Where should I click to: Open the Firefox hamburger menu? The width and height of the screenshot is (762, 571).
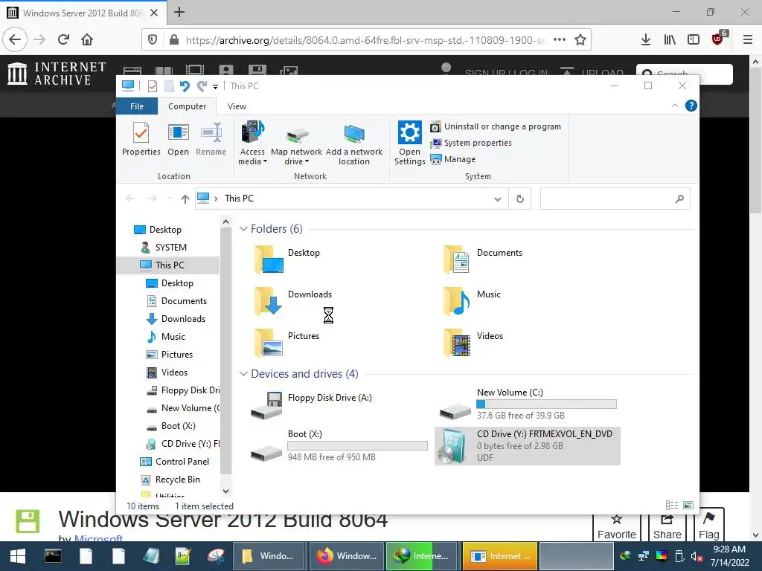tap(748, 40)
